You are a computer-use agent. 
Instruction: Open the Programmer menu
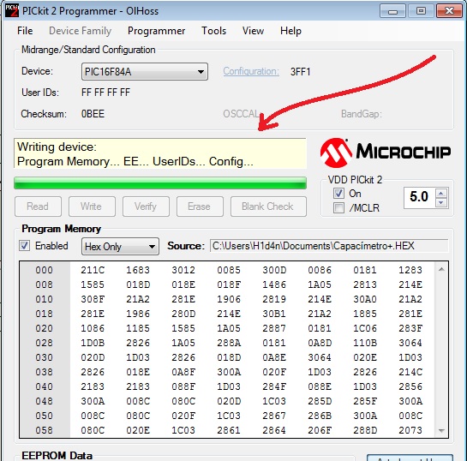(156, 31)
